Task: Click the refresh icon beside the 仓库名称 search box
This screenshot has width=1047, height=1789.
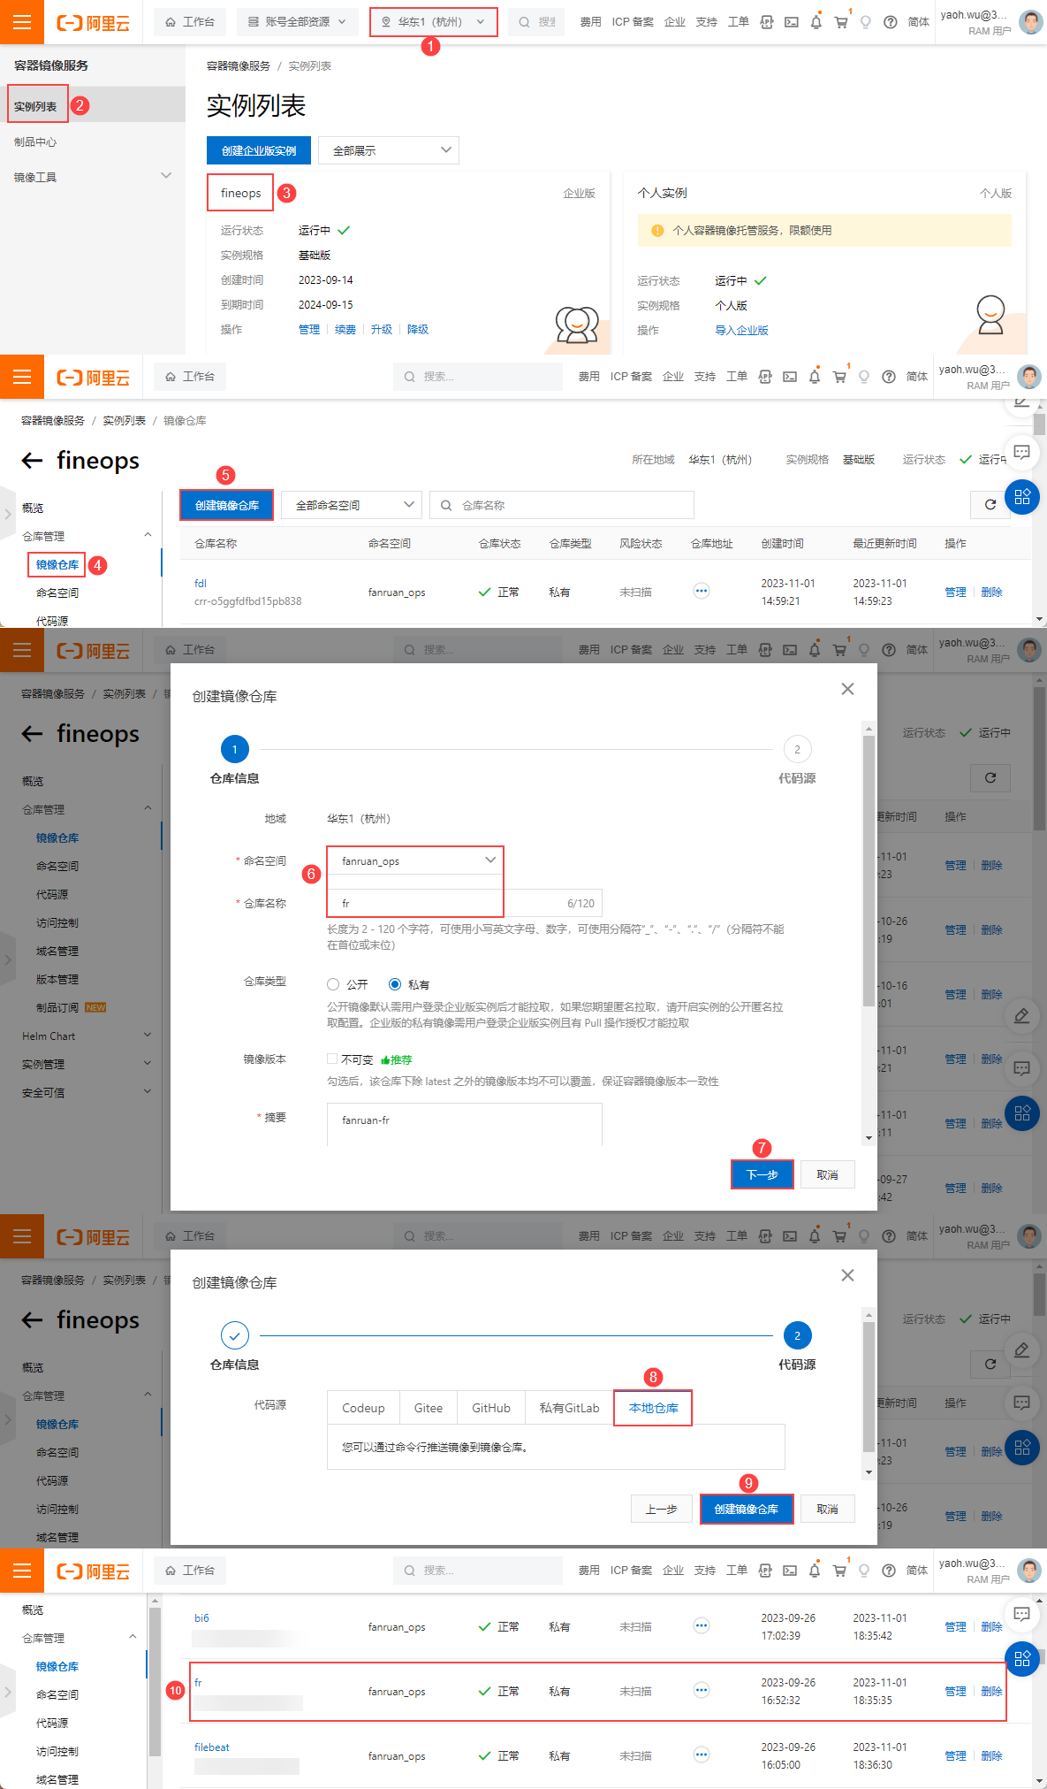Action: tap(990, 505)
